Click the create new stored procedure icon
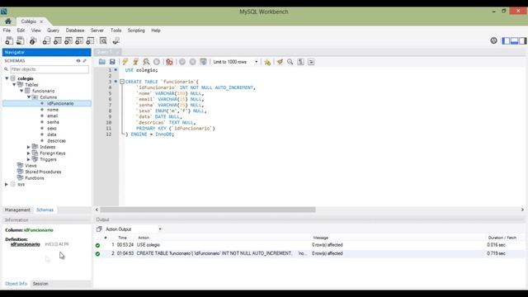The image size is (528, 297). (x=79, y=40)
